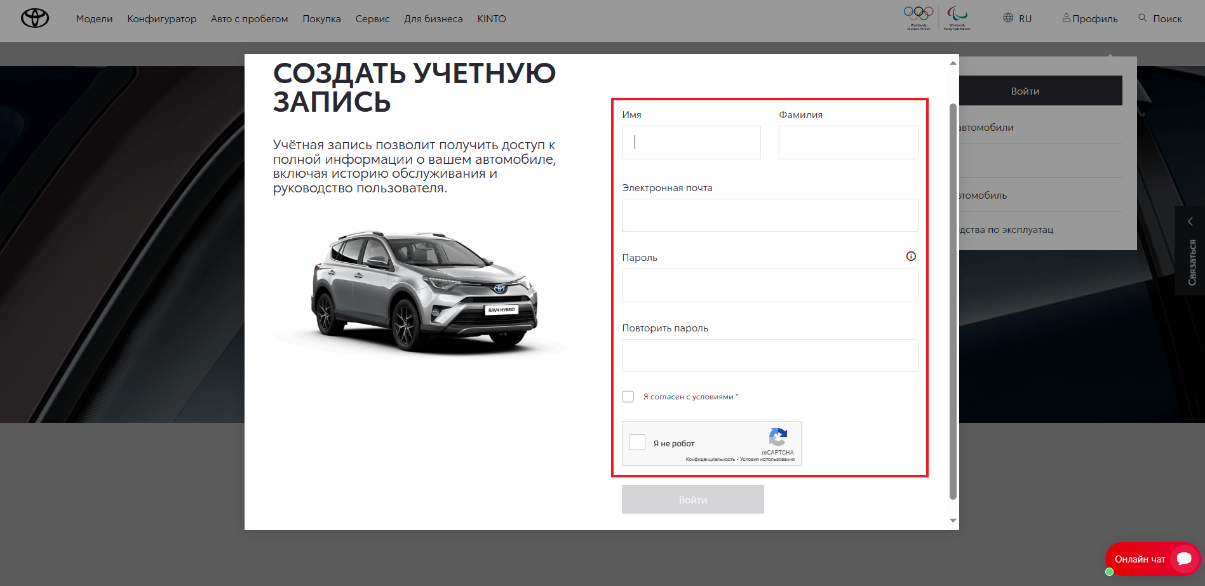Focus the Электронная почта field
This screenshot has height=586, width=1205.
770,215
